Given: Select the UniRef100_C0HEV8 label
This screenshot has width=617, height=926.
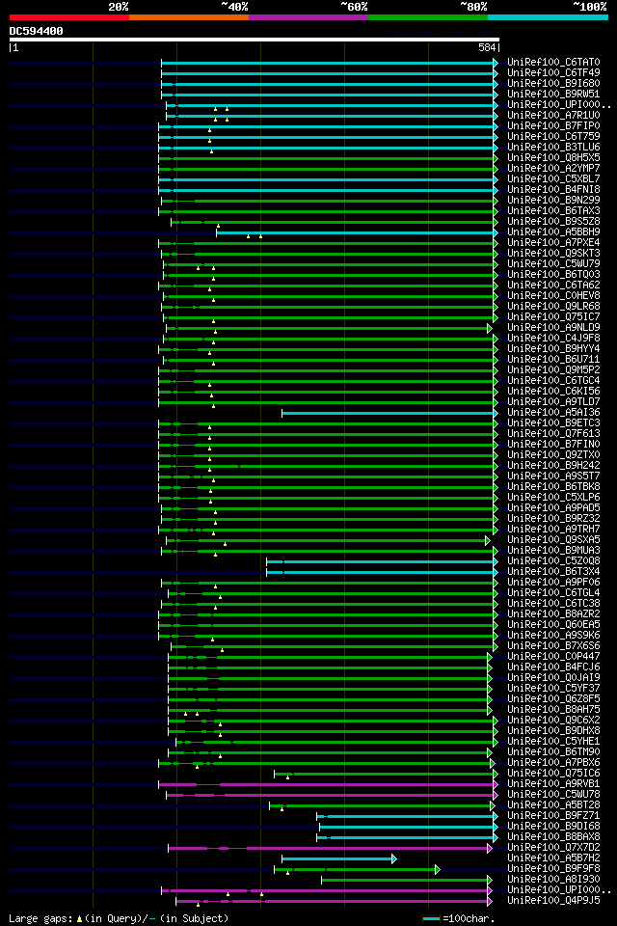Looking at the screenshot, I should [553, 296].
